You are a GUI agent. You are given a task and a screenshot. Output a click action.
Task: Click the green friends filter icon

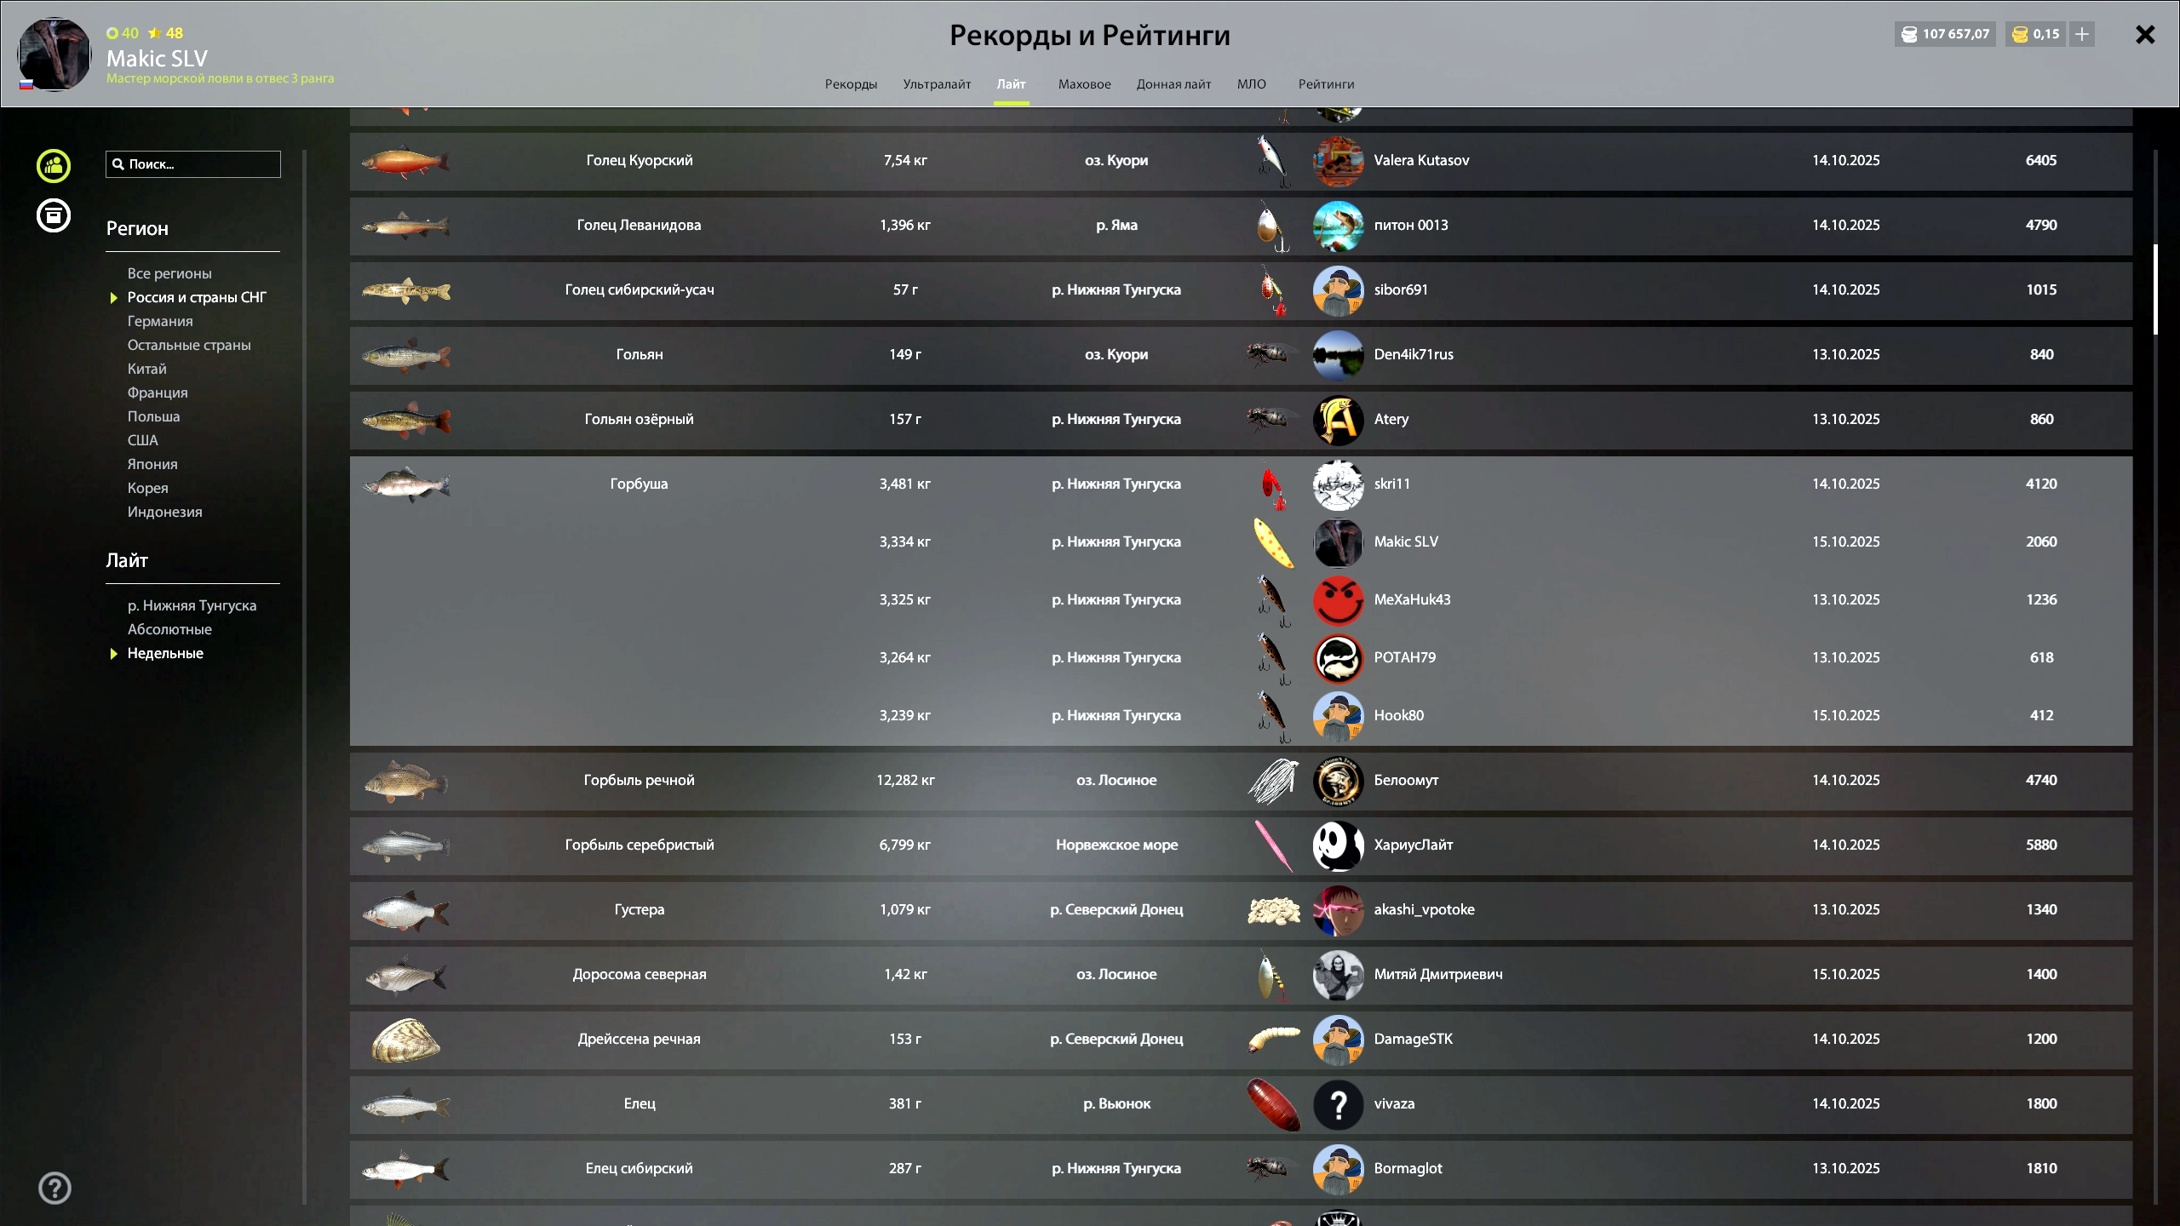[54, 166]
